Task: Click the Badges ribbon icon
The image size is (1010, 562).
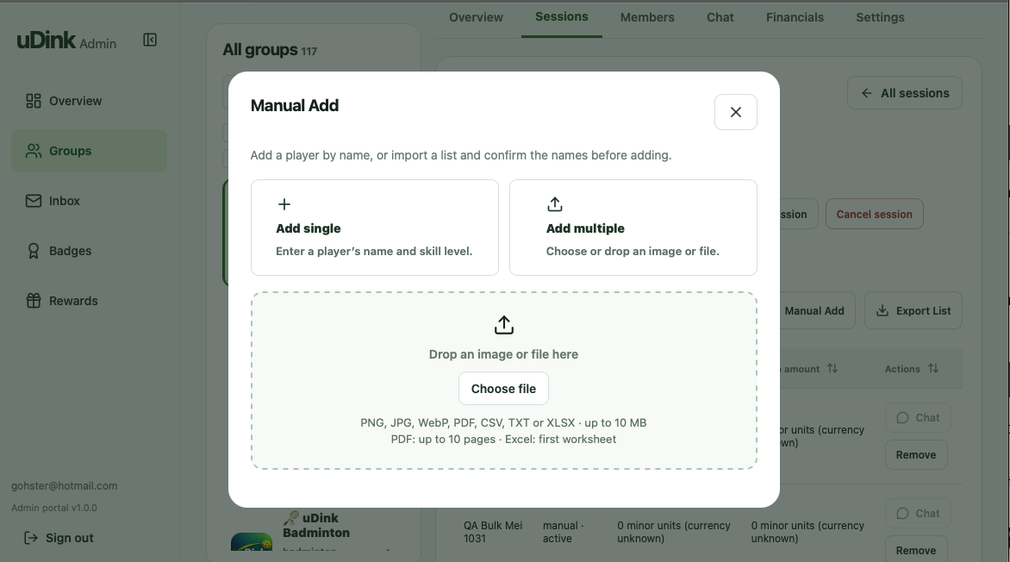Action: pyautogui.click(x=34, y=251)
